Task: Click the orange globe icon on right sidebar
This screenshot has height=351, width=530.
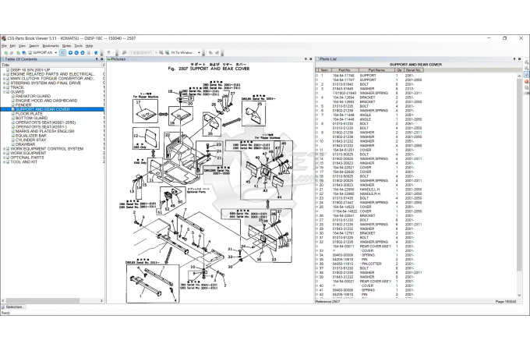Action: [x=527, y=81]
